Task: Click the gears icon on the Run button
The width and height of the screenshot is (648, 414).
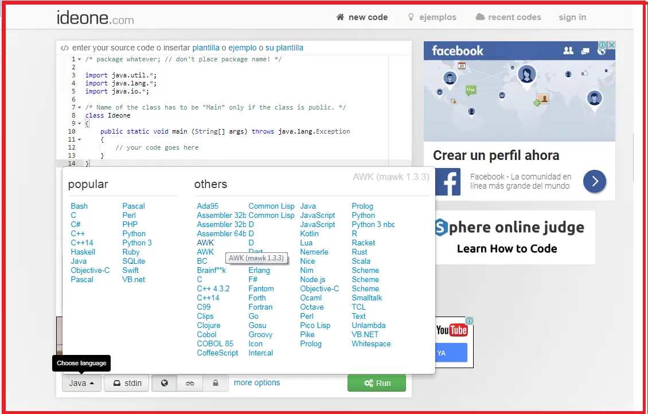Action: coord(369,383)
